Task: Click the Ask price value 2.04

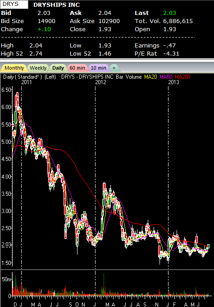Action: pyautogui.click(x=105, y=13)
